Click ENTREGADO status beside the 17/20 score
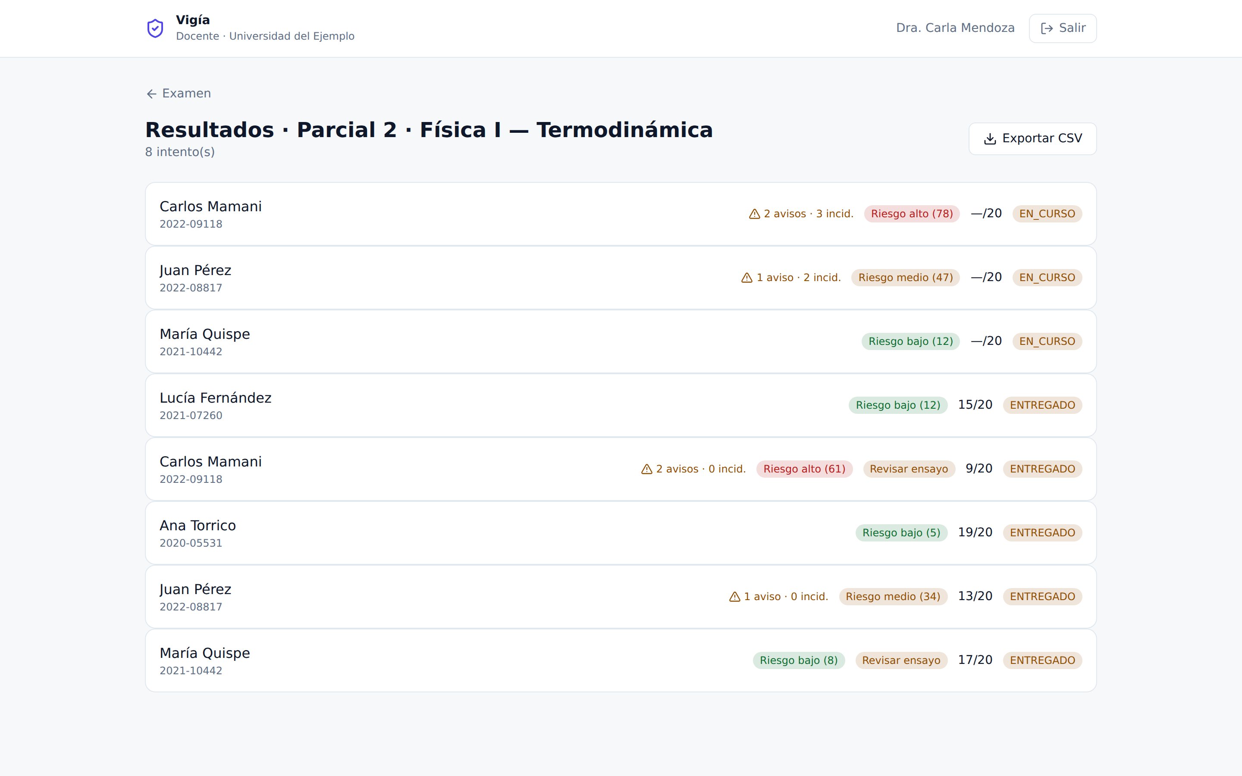 1042,660
